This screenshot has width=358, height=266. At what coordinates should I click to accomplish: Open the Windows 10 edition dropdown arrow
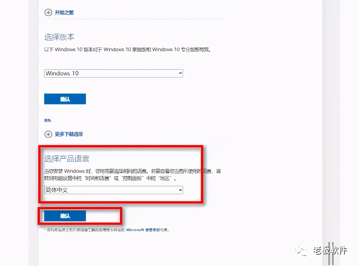179,73
